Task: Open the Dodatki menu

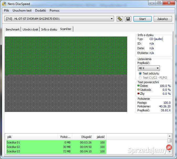Action: tap(40, 11)
